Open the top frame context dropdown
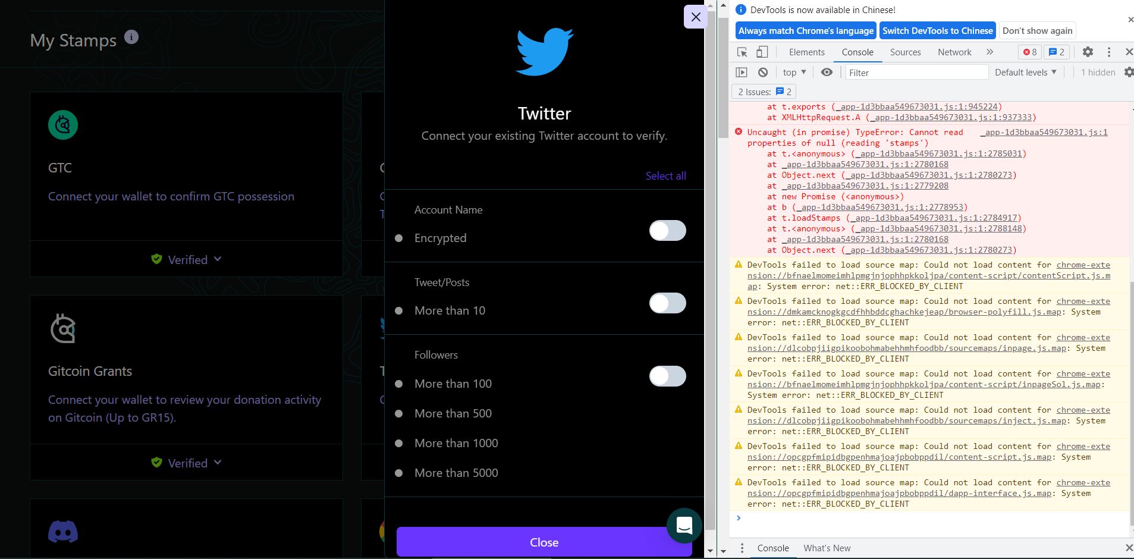 tap(793, 72)
